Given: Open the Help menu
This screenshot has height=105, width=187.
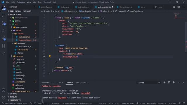Looking at the screenshot, I should coord(55,2).
